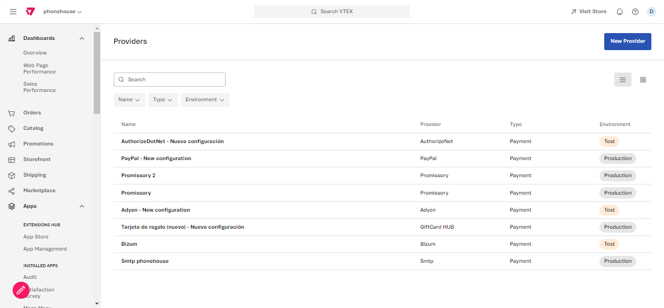Image resolution: width=664 pixels, height=308 pixels.
Task: Open Overview in the sidebar
Action: 35,53
